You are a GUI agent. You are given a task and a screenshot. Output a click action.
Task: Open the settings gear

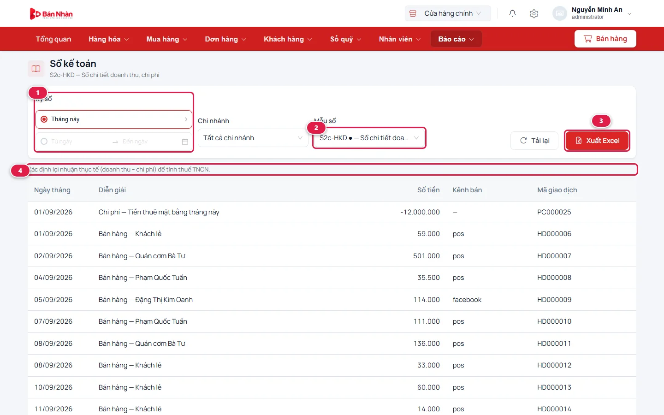[534, 13]
